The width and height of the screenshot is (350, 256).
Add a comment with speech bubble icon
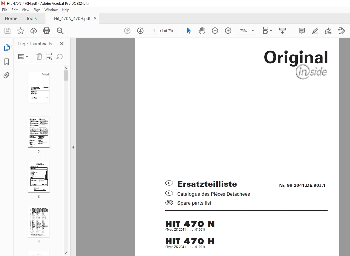[302, 31]
